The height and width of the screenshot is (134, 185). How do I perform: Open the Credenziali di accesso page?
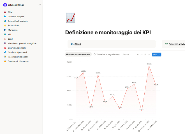point(18,61)
